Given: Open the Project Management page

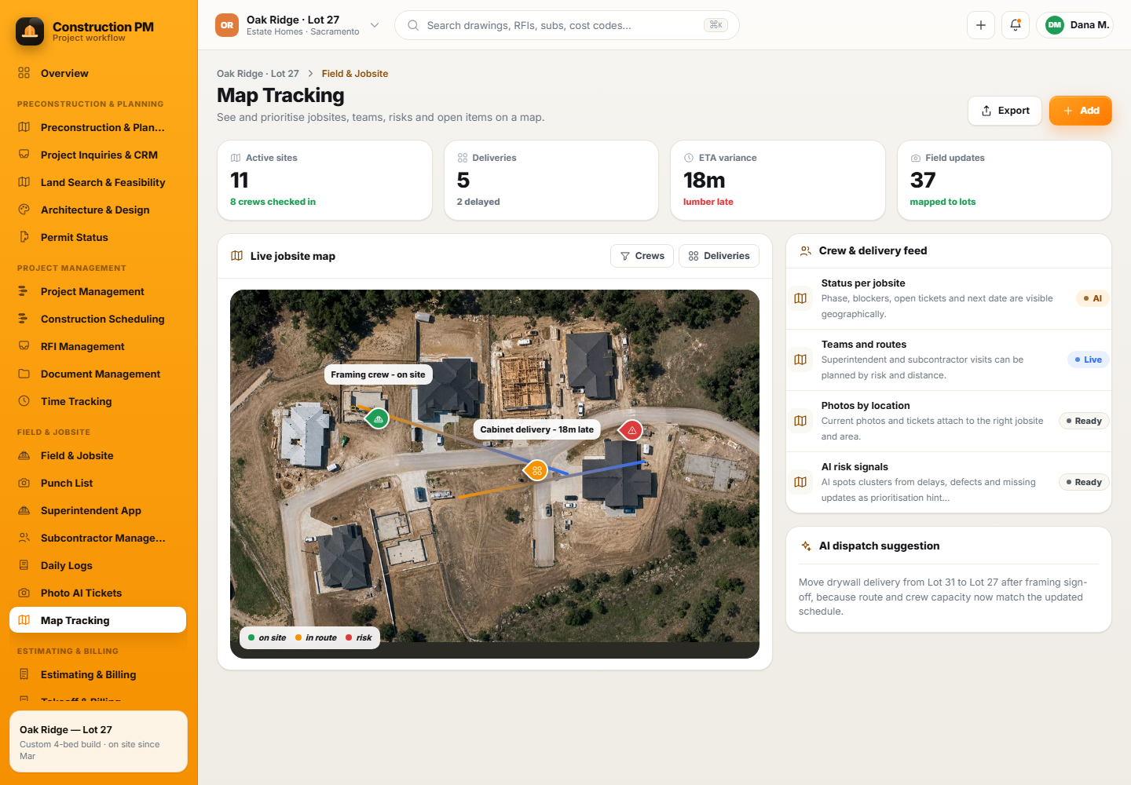Looking at the screenshot, I should pyautogui.click(x=97, y=291).
